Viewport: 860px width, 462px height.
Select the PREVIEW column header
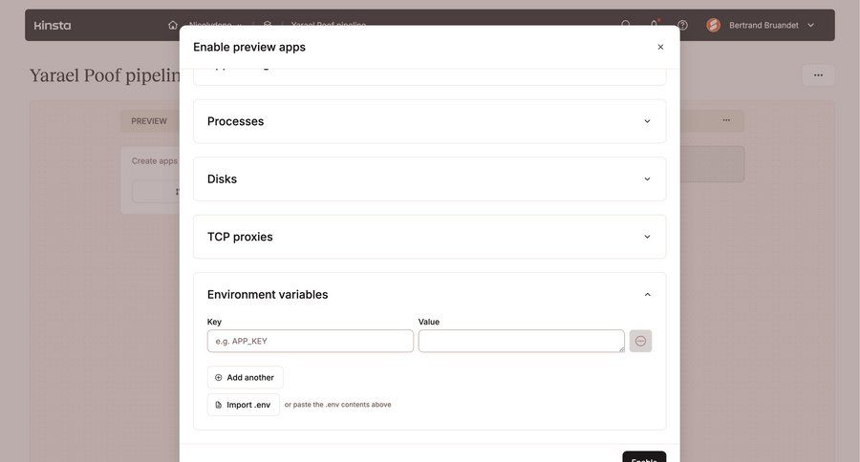(x=149, y=121)
